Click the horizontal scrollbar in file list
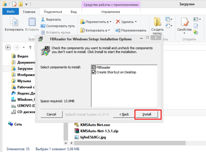The width and height of the screenshot is (206, 152). 130,143
